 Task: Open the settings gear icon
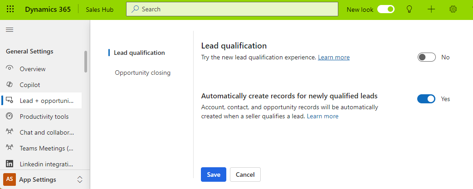pyautogui.click(x=453, y=10)
